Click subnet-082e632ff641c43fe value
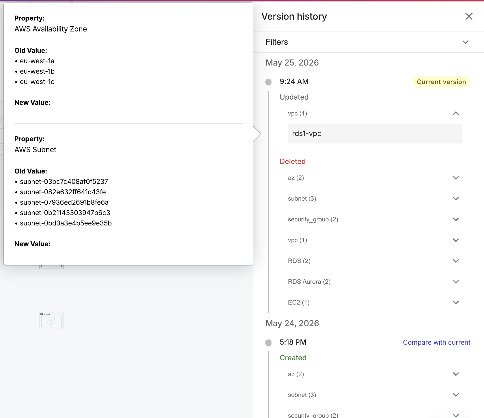Viewport: 484px width, 418px height. [63, 192]
